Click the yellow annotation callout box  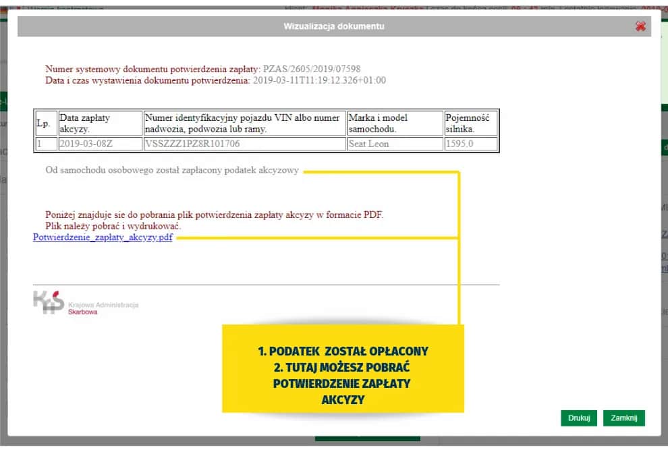pyautogui.click(x=343, y=368)
